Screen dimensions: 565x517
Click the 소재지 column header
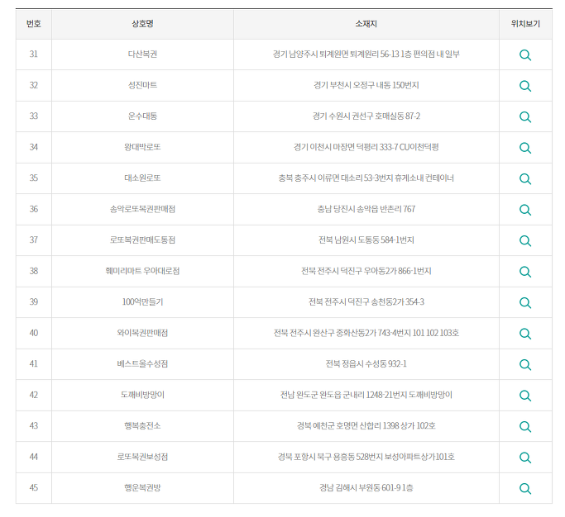click(x=366, y=24)
